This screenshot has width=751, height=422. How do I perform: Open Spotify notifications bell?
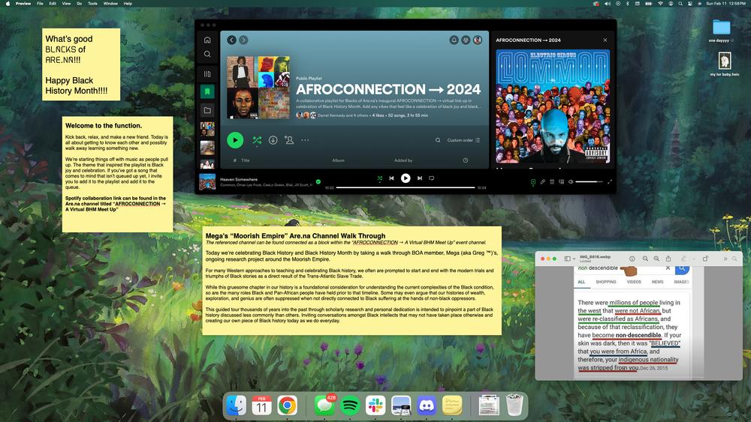click(454, 40)
